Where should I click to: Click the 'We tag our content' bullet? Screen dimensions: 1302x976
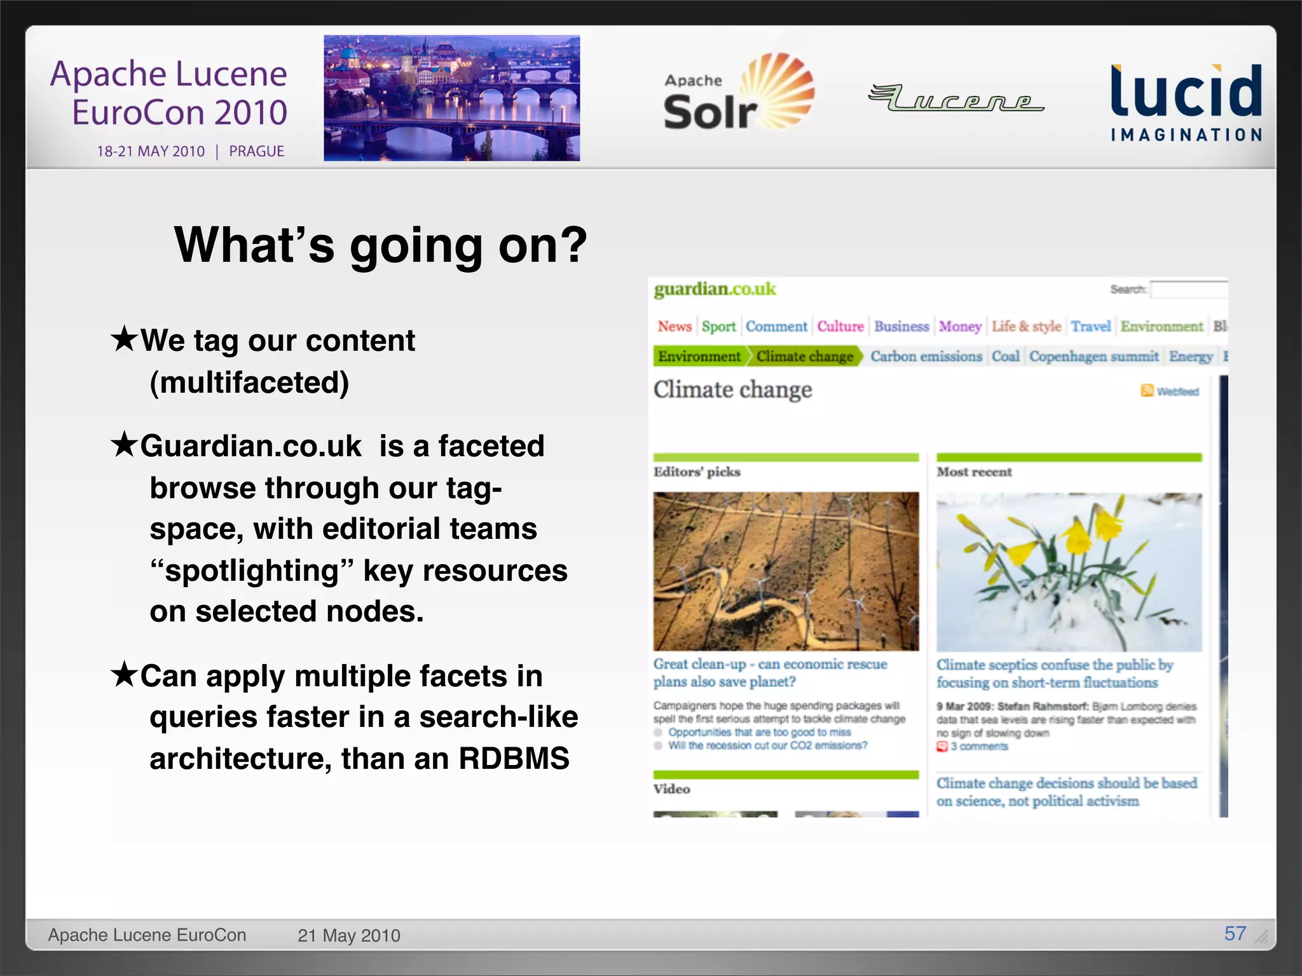tap(264, 361)
